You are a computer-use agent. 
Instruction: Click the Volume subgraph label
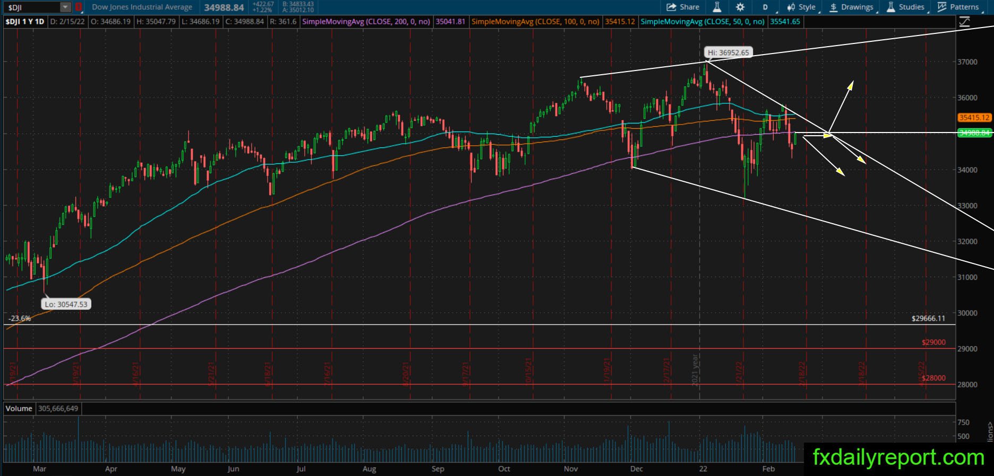tap(19, 409)
